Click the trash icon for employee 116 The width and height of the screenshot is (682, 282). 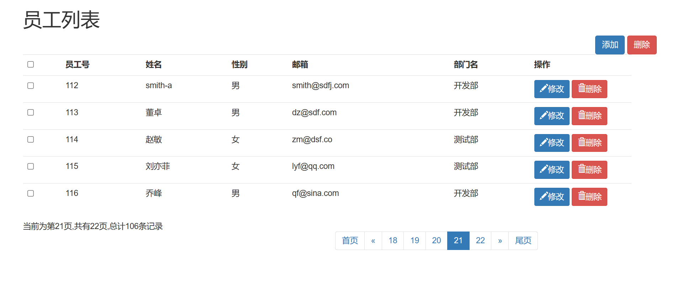[x=582, y=196]
